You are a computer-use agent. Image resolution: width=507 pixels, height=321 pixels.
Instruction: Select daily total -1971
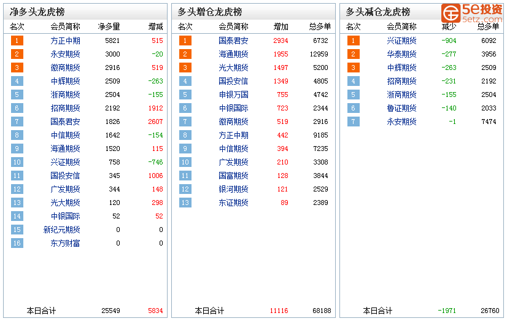447,311
